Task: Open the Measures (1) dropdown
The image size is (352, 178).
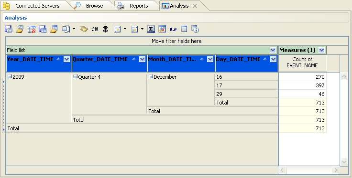Action: tap(322, 50)
